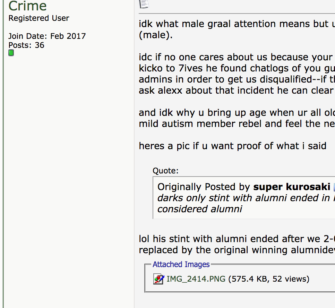Click the paragraph starting 'idk what male graal'
The image size is (335, 308).
(x=237, y=24)
